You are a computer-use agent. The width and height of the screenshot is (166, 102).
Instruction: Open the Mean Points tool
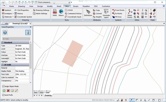130,14
